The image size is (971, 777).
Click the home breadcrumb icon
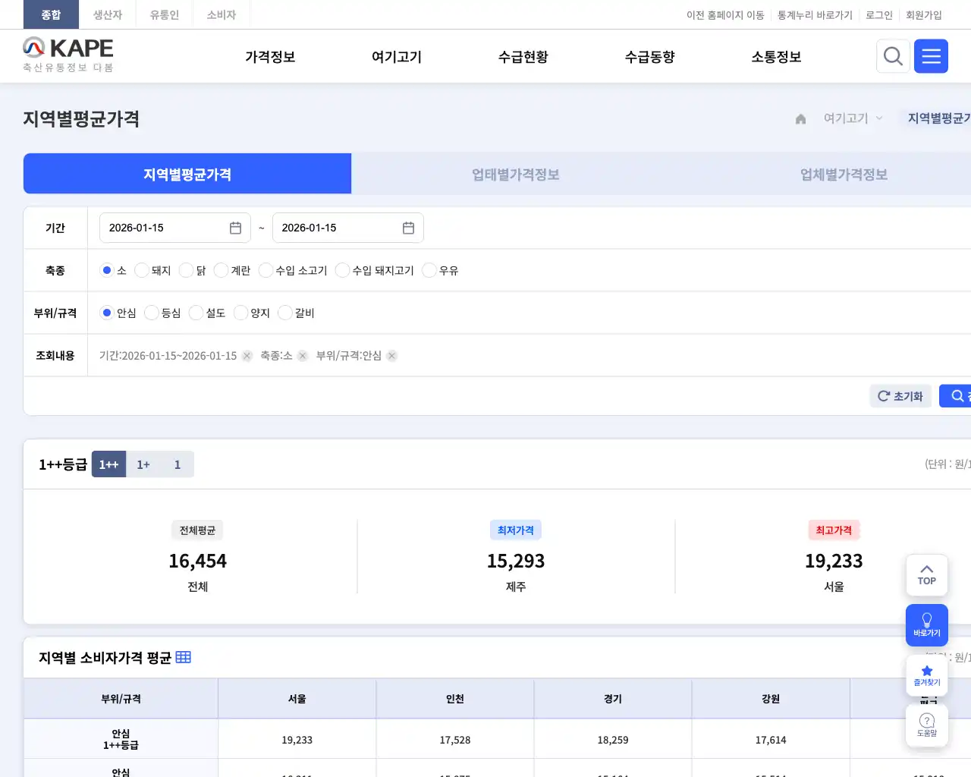[x=800, y=118]
